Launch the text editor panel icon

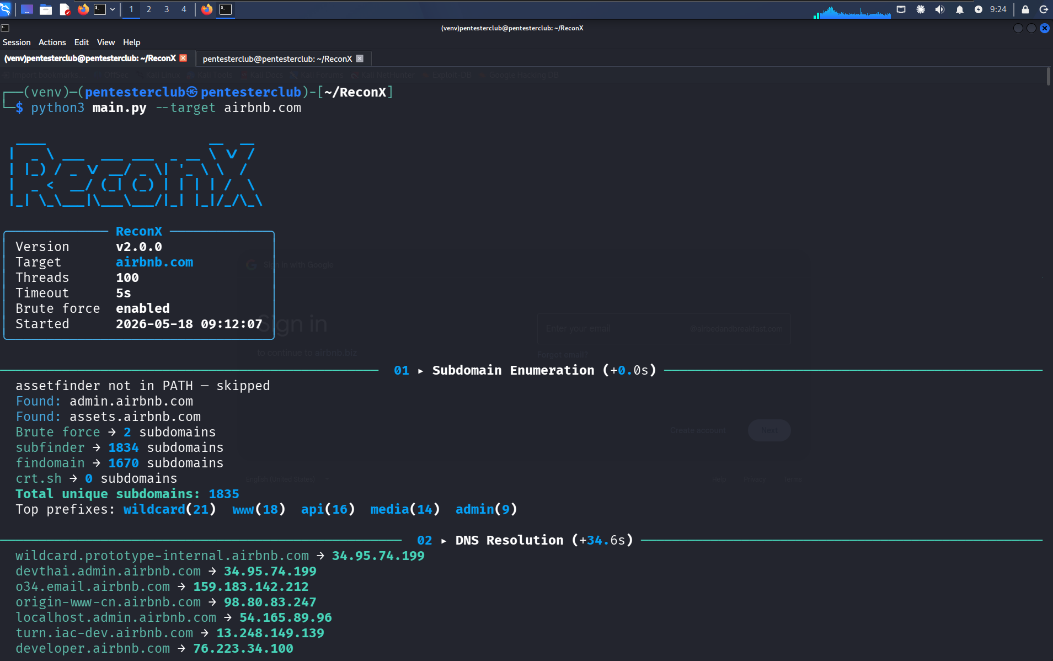pos(65,9)
